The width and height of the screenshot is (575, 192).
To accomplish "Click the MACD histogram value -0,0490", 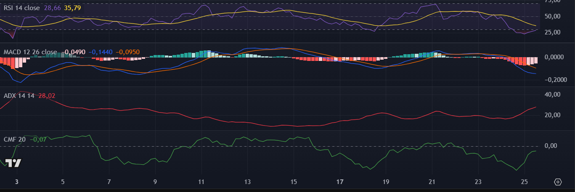I will [x=74, y=52].
